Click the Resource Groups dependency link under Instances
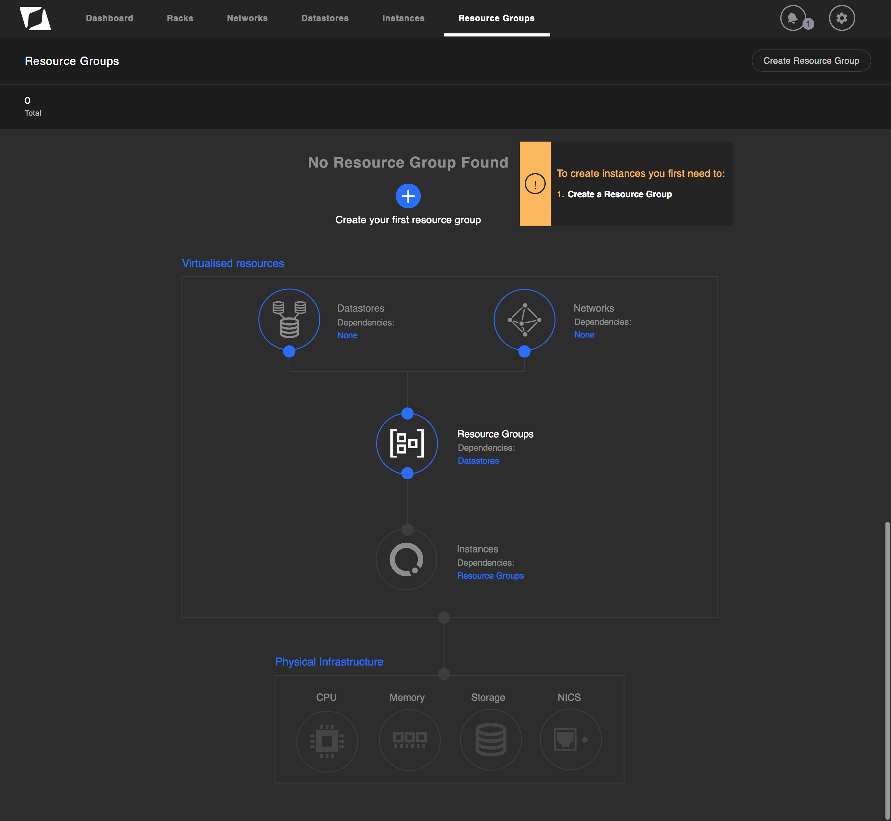Image resolution: width=891 pixels, height=821 pixels. click(x=490, y=575)
